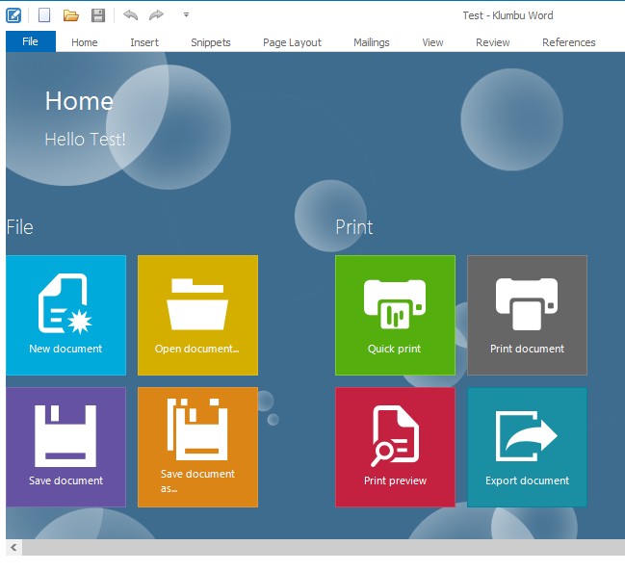Go to the References tab
This screenshot has height=571, width=625.
click(568, 42)
